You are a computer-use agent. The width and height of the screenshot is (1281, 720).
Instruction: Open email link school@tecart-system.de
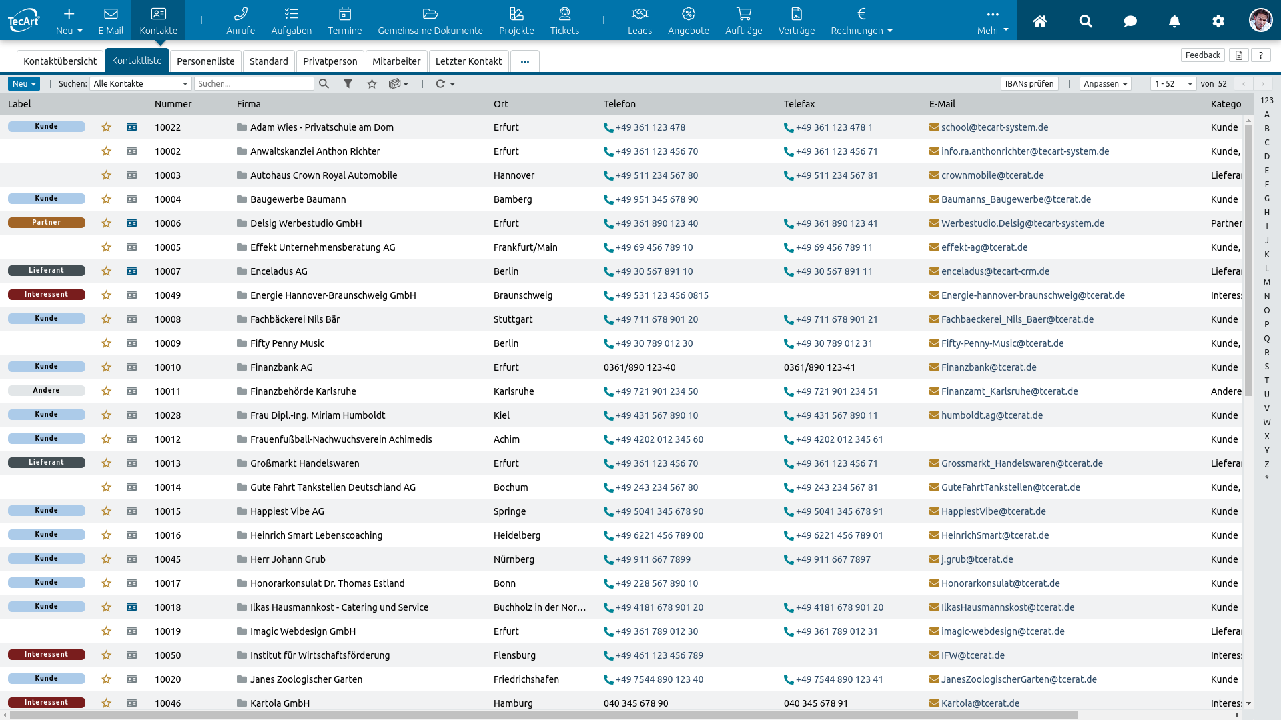point(994,127)
